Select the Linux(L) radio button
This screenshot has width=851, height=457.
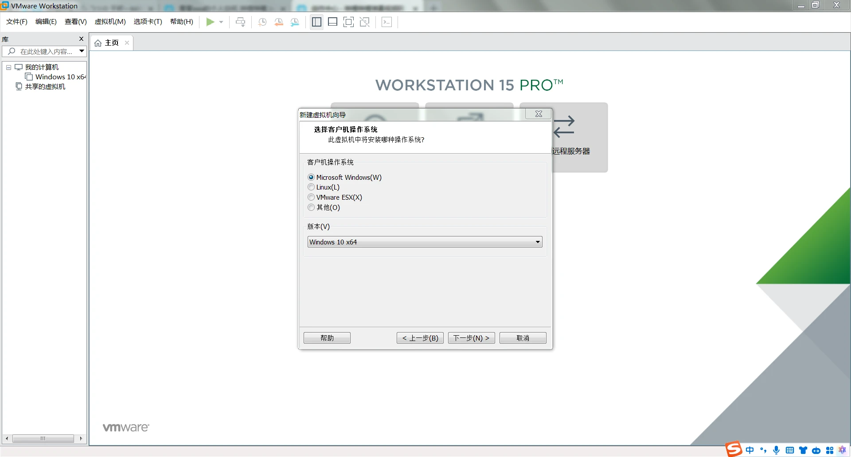311,187
